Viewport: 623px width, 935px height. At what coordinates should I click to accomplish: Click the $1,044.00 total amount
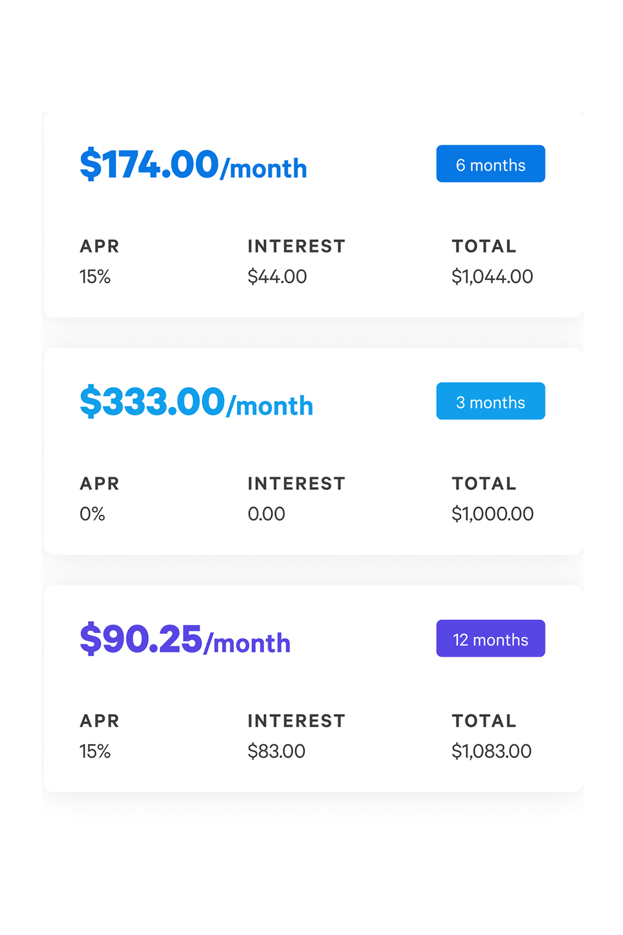pos(492,277)
